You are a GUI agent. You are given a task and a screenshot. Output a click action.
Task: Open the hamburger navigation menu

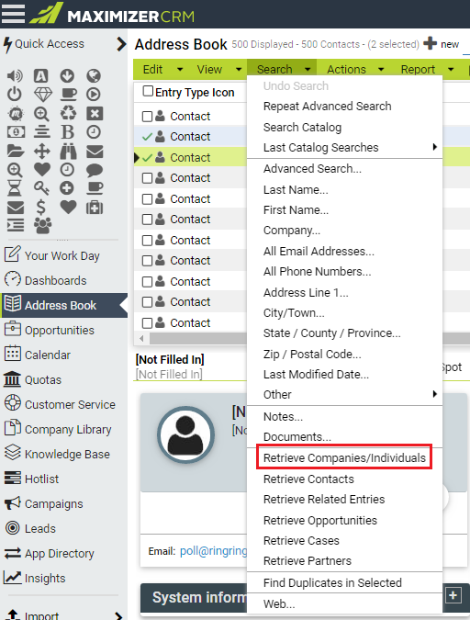click(13, 13)
